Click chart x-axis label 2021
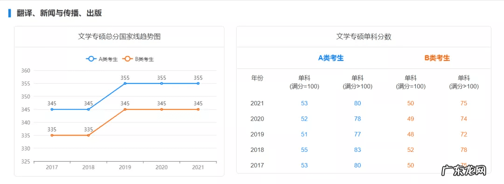The height and width of the screenshot is (184, 504). point(198,168)
